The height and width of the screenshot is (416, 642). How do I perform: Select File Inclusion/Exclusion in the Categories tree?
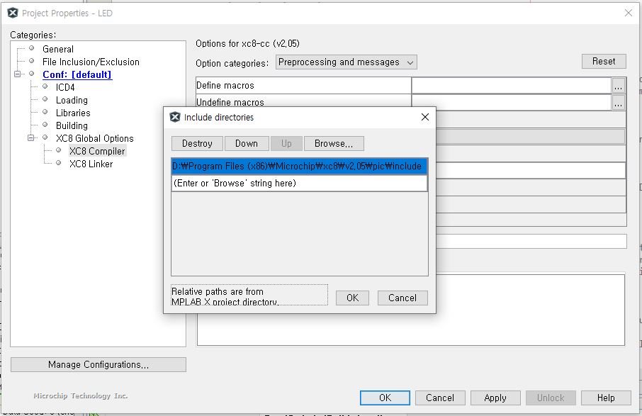tap(91, 62)
